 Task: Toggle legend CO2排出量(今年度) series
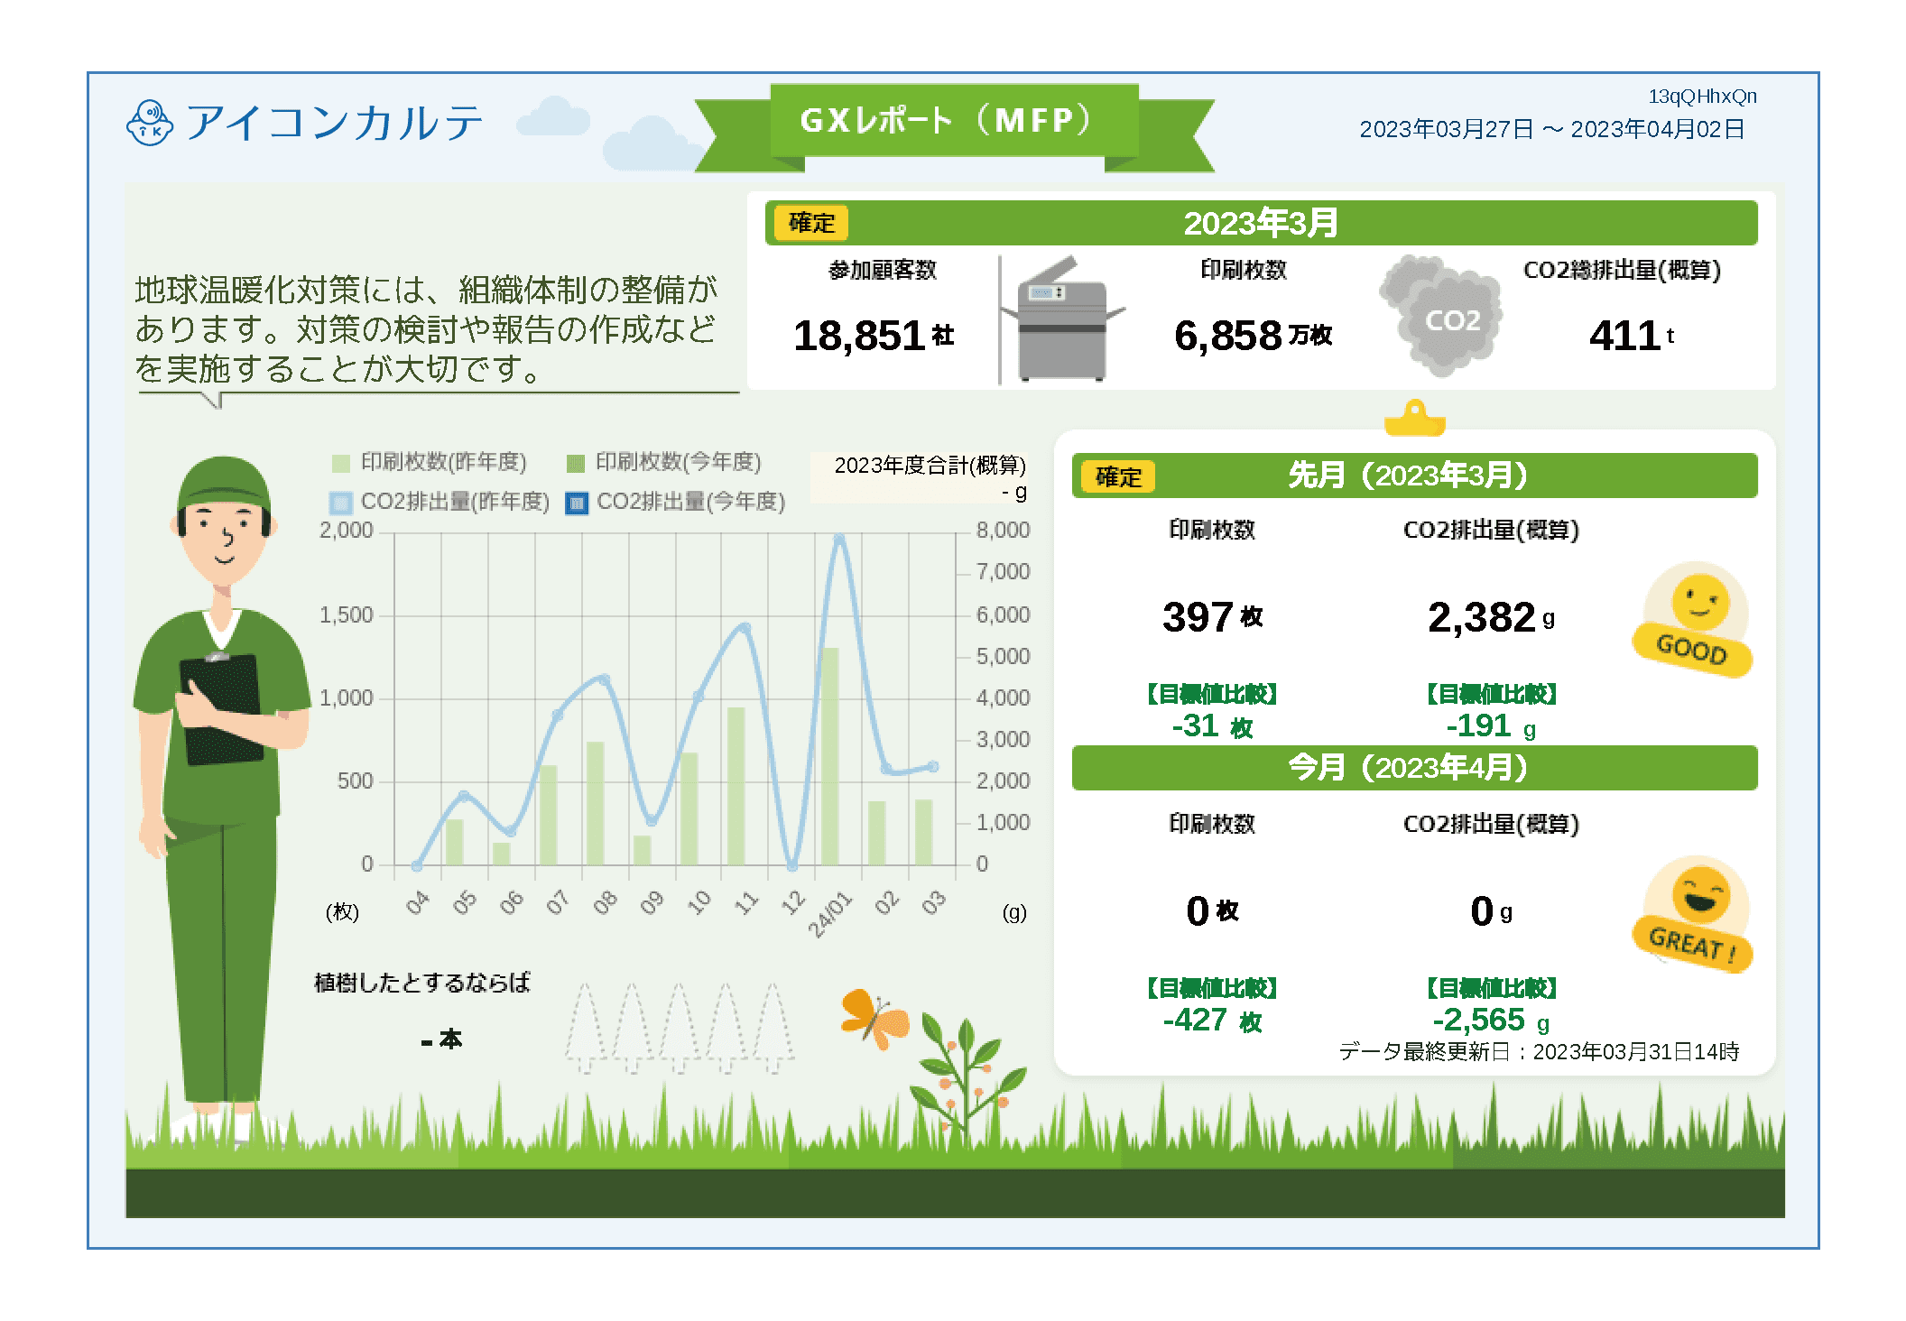[x=675, y=502]
